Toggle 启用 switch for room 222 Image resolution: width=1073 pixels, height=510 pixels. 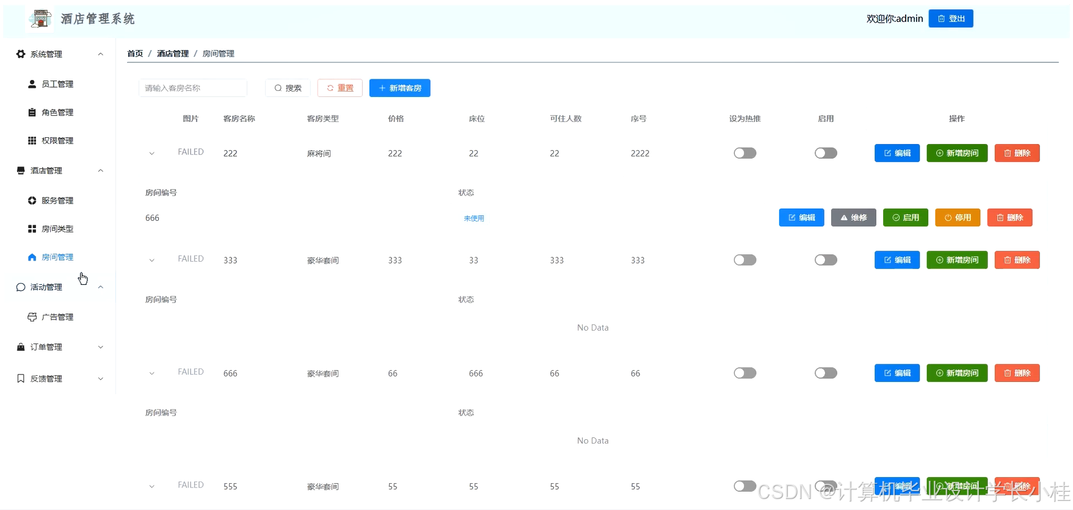point(826,153)
